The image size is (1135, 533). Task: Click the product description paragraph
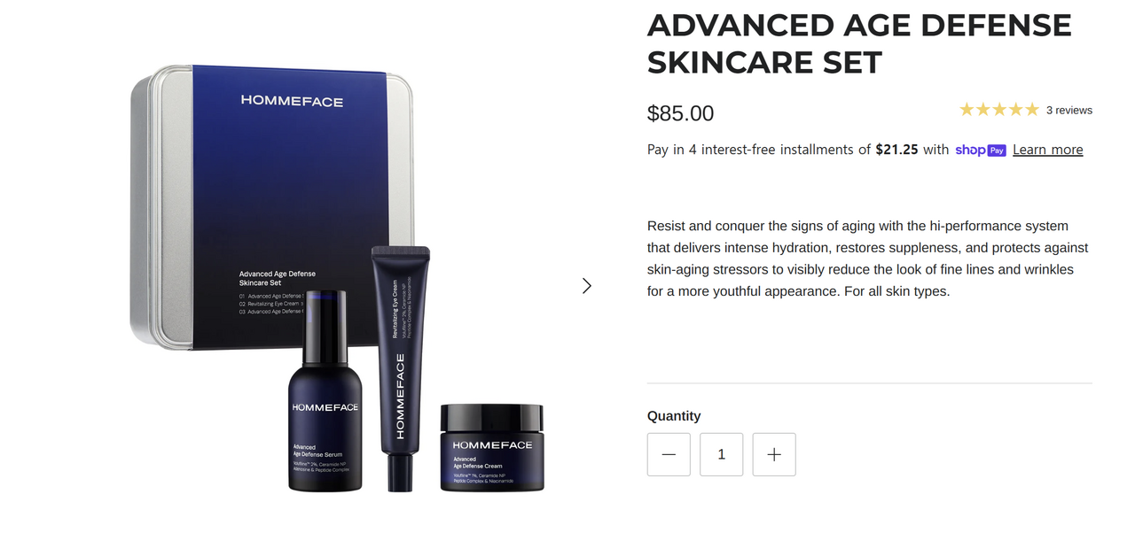point(869,259)
